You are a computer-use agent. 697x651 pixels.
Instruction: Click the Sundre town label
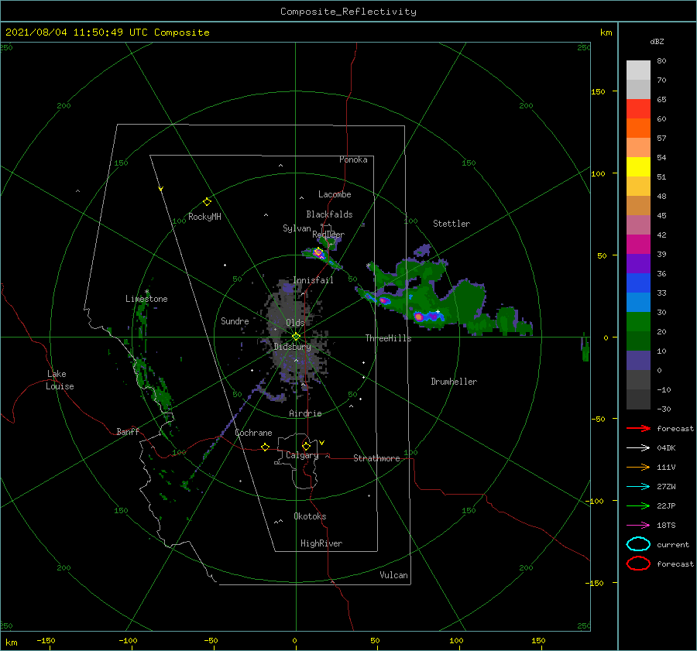click(235, 320)
